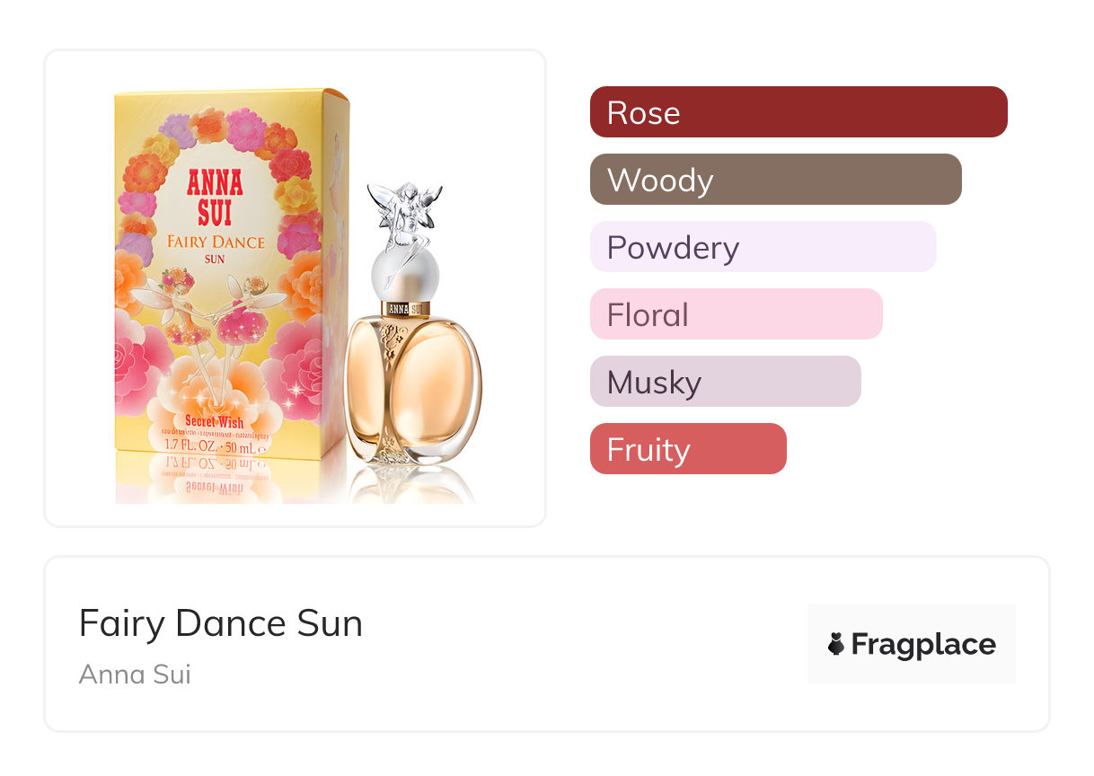Open the Anna Sui brand name link
The height and width of the screenshot is (776, 1094).
tap(135, 674)
